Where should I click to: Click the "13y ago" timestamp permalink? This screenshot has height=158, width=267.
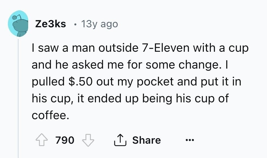[99, 24]
